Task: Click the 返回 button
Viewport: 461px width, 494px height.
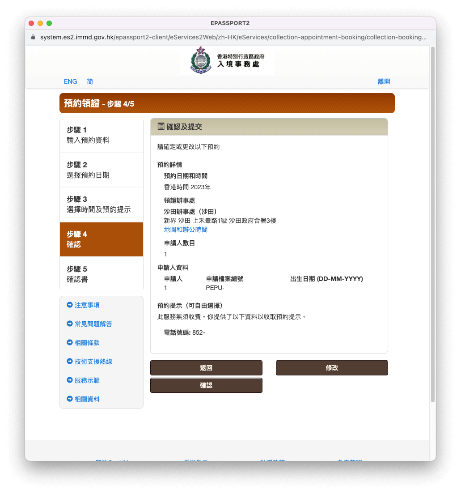Action: 206,368
